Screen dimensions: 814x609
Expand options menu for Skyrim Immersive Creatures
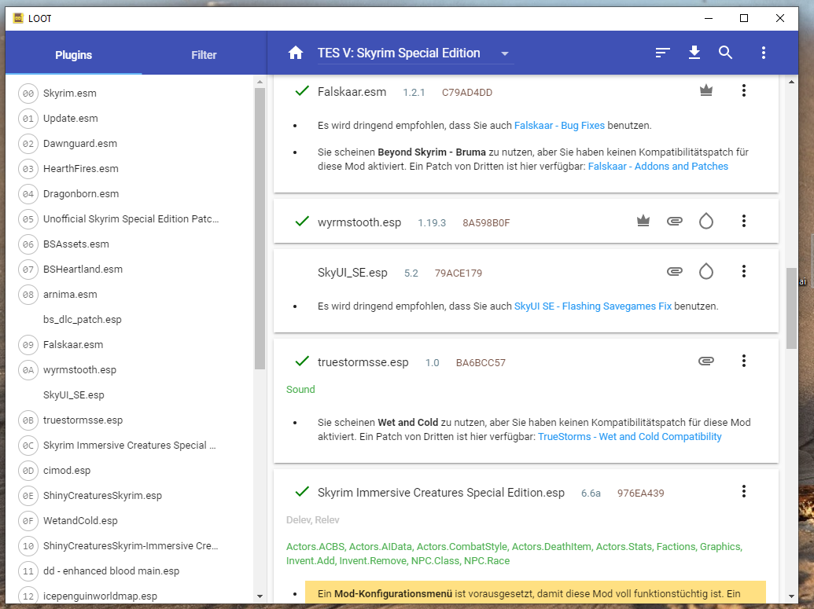(x=744, y=492)
